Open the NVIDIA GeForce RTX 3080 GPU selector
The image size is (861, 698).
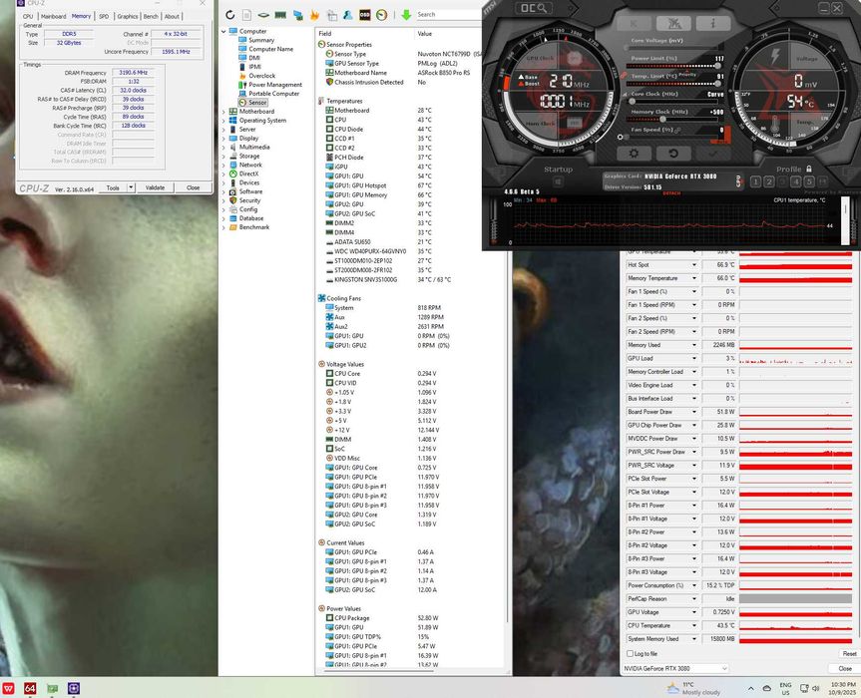click(674, 668)
